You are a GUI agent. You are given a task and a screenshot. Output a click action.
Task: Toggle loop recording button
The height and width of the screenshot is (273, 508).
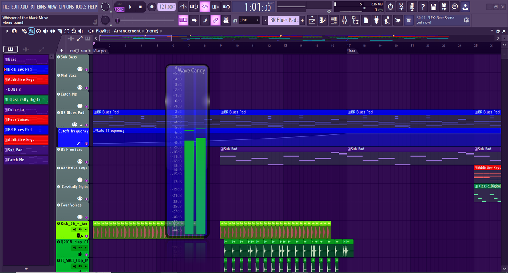[x=226, y=7]
